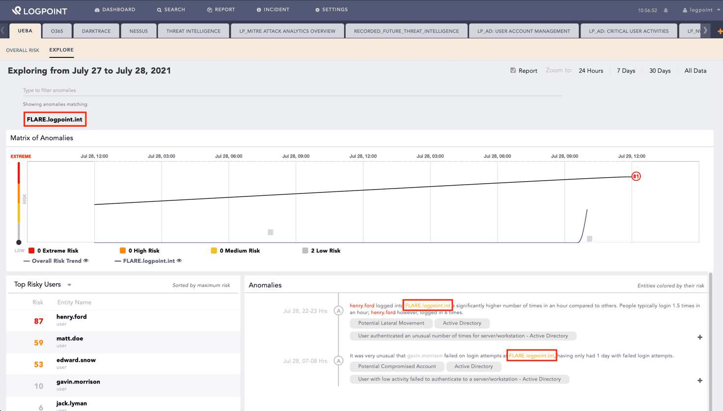This screenshot has width=723, height=411.
Task: Click gavin.morrison link in second anomaly
Action: (425, 356)
